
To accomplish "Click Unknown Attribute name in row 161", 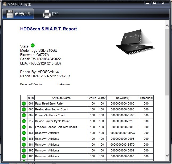I will coord(47,133).
